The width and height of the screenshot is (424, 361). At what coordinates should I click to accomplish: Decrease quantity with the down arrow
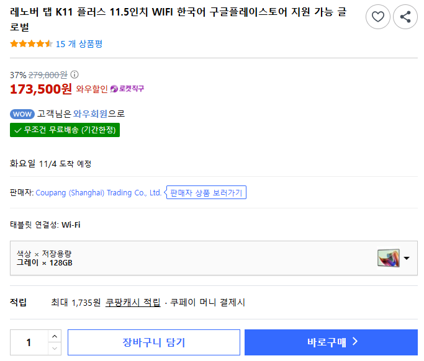(55, 349)
